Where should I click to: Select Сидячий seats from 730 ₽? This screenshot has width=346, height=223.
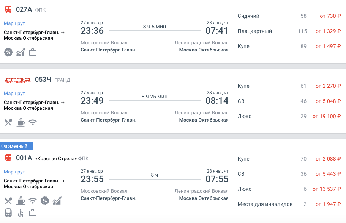click(x=289, y=16)
